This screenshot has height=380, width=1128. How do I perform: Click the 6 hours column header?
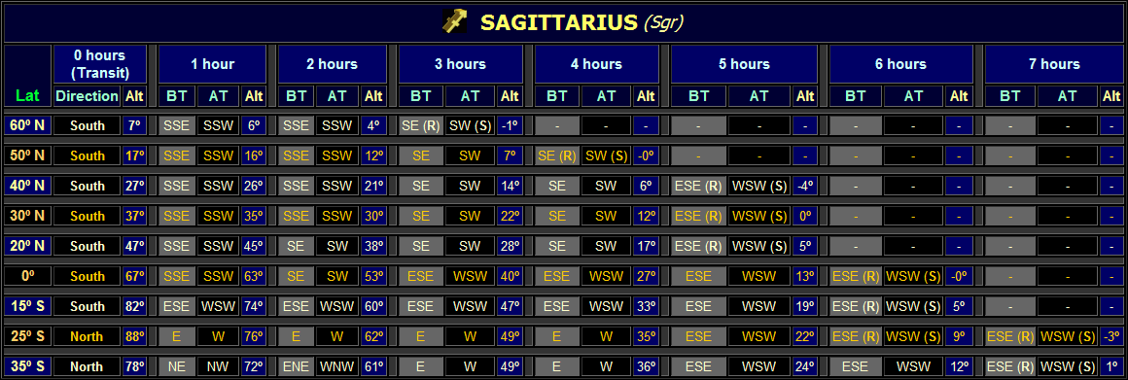point(900,64)
